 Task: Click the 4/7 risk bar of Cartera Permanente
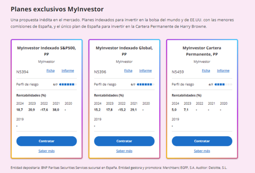pyautogui.click(x=223, y=85)
